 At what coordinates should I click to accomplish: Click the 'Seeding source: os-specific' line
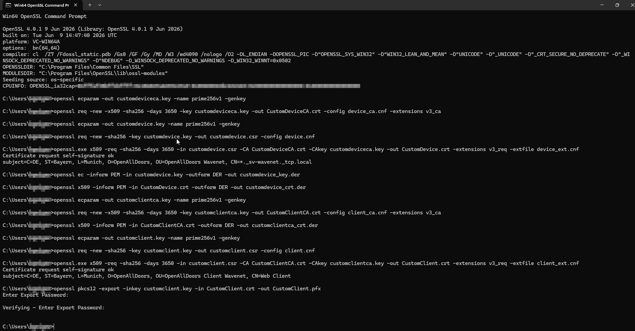click(x=43, y=80)
